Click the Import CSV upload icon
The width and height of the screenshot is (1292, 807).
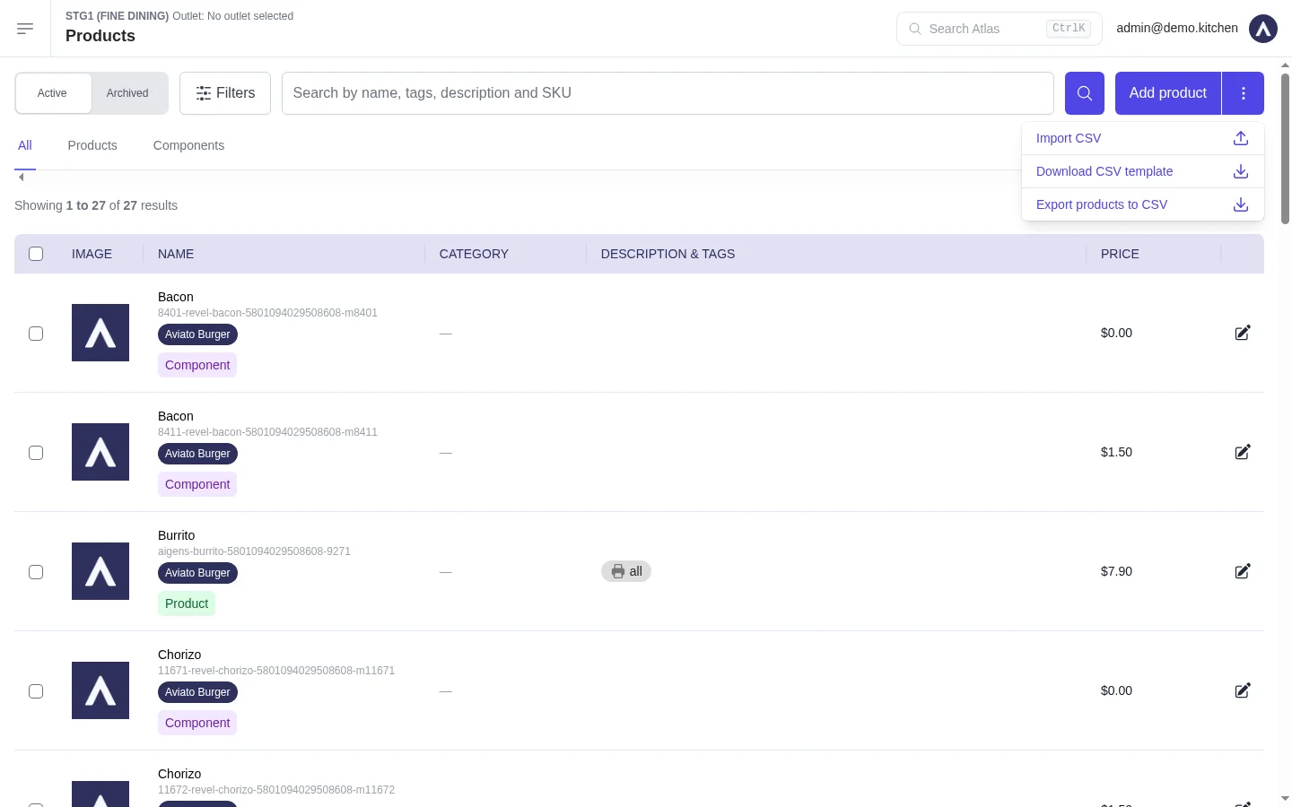1240,138
